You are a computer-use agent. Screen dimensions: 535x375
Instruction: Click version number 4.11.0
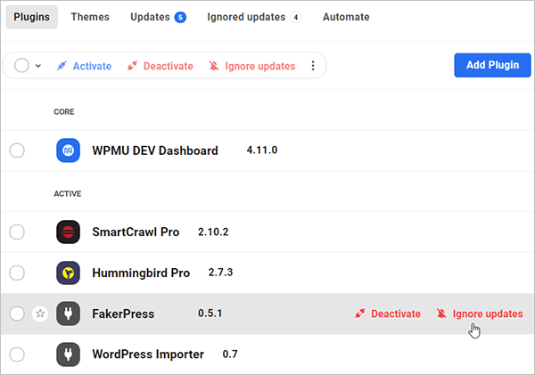[x=262, y=150]
